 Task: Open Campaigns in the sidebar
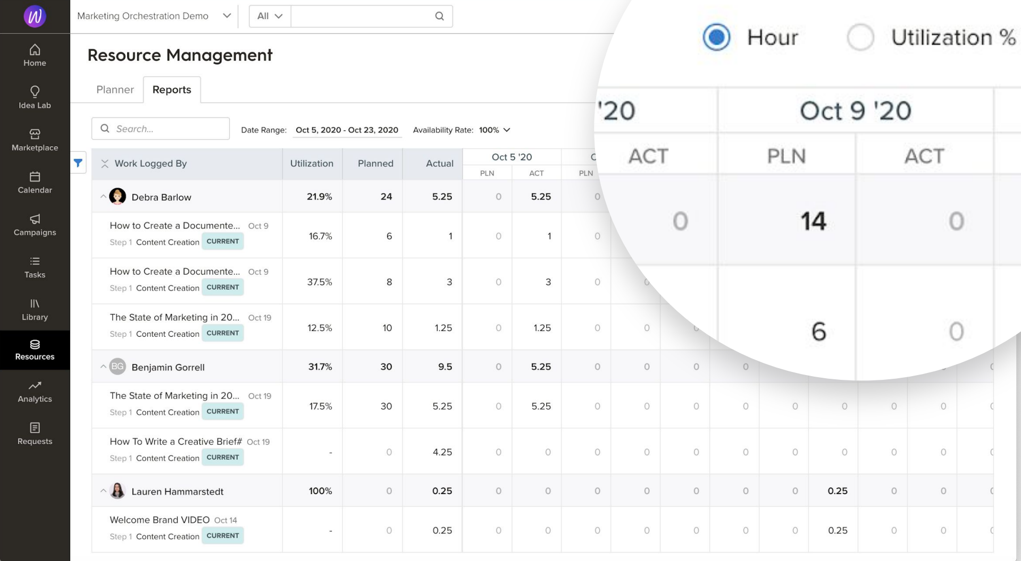(x=35, y=225)
